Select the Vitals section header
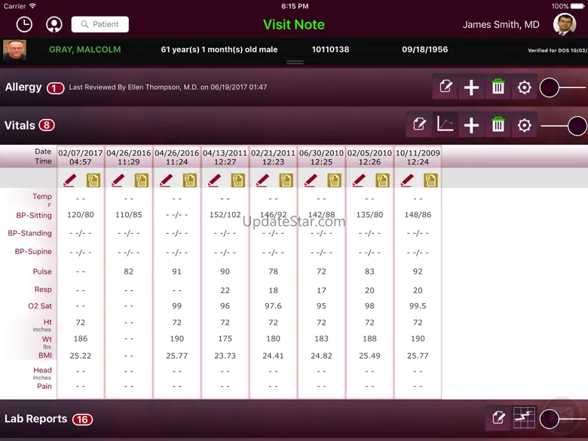Screen dimensions: 588x441 click(20, 125)
